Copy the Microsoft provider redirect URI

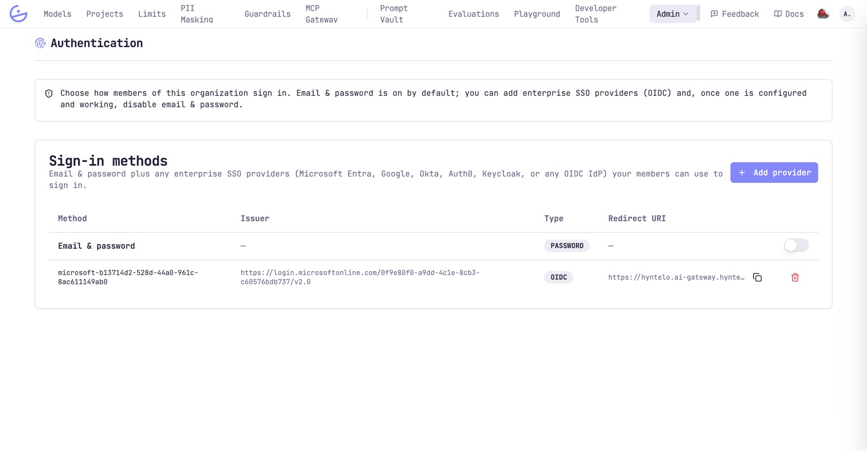[757, 277]
